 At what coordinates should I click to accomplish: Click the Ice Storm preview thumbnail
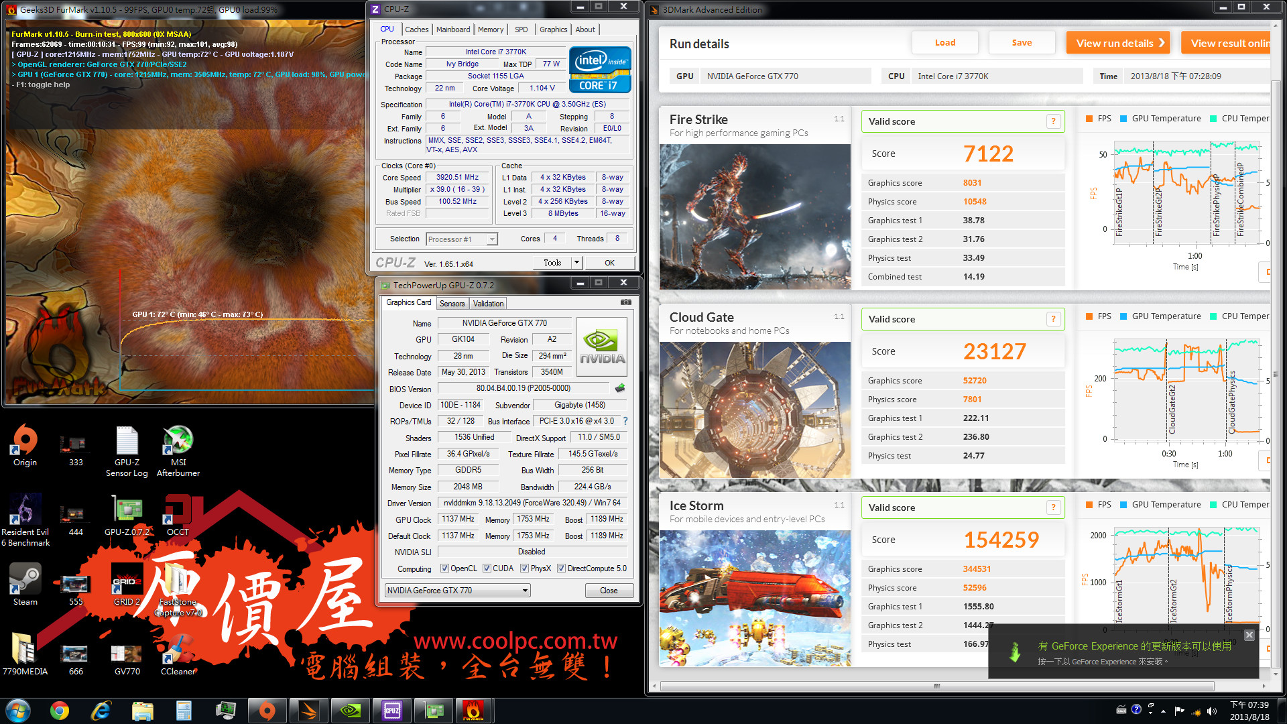coord(755,598)
